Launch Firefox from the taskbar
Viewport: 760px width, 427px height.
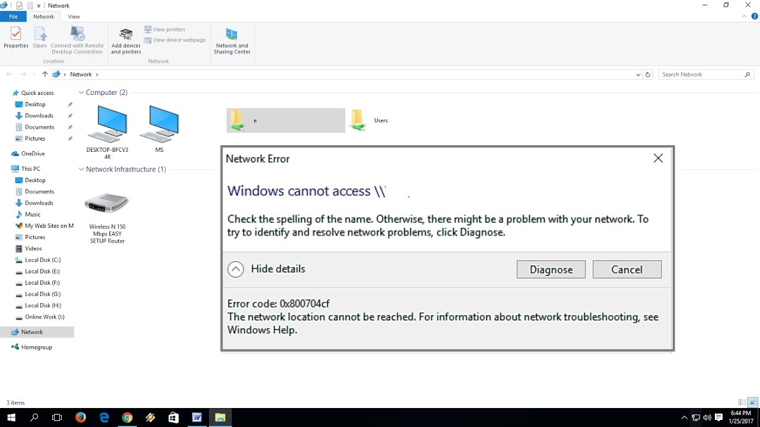[x=81, y=418]
